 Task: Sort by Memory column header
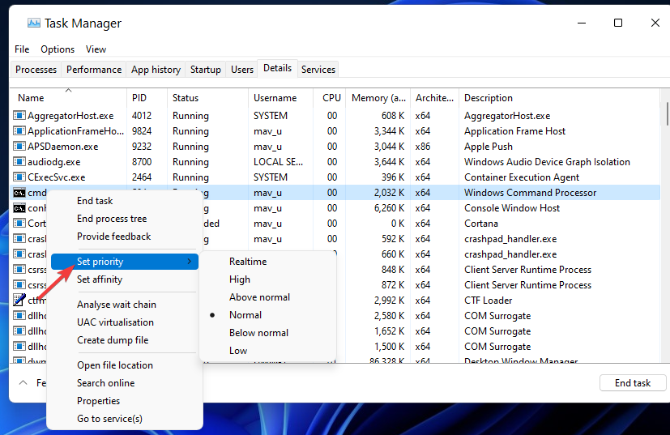[x=378, y=98]
